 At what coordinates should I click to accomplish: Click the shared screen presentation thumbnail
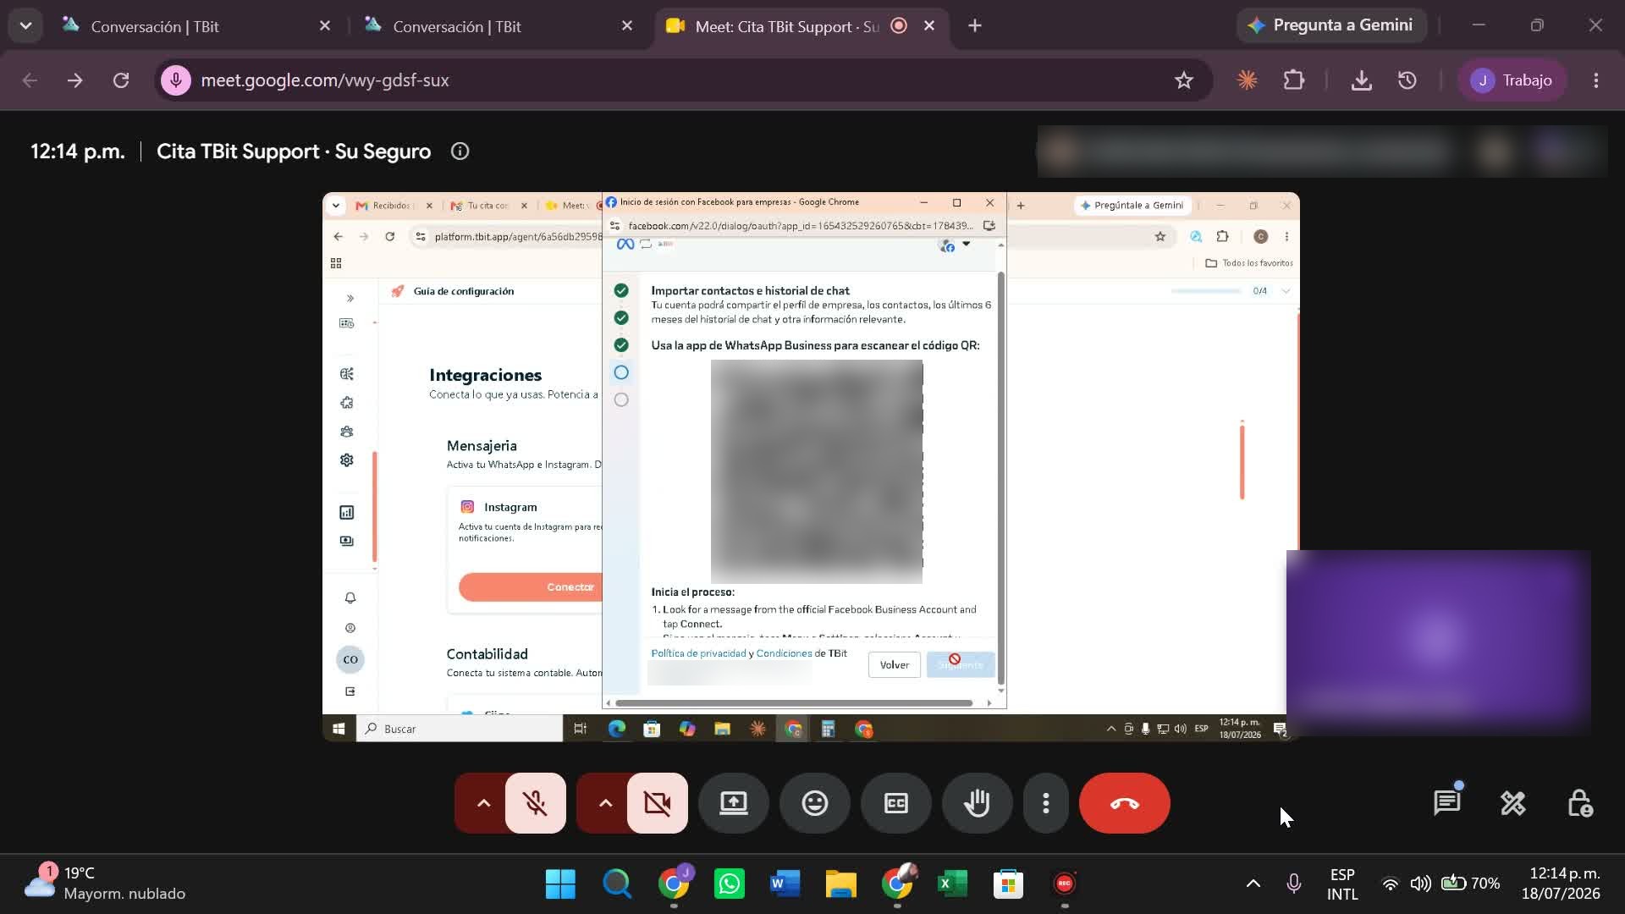click(x=811, y=467)
